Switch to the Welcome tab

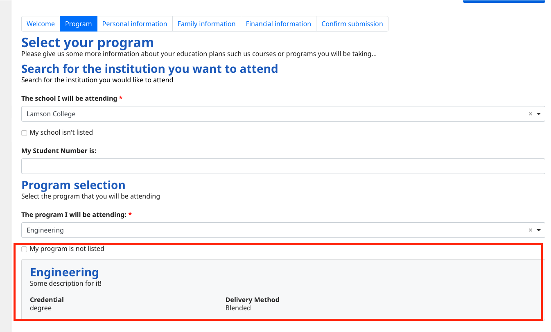pyautogui.click(x=41, y=24)
